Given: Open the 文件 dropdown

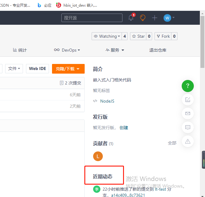Looking at the screenshot, I should pyautogui.click(x=14, y=68).
